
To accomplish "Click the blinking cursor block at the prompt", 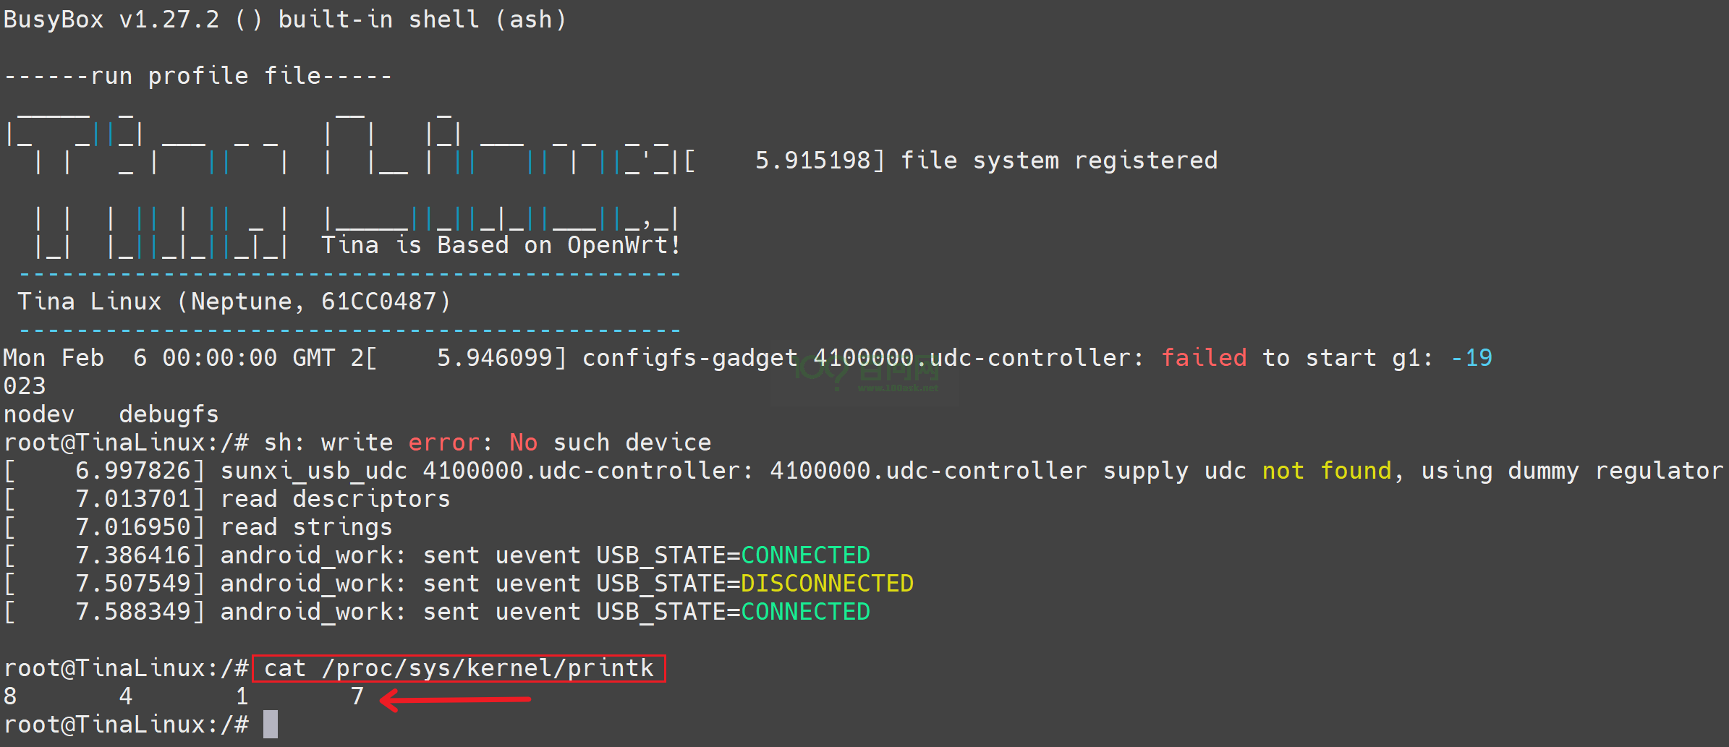I will click(270, 724).
